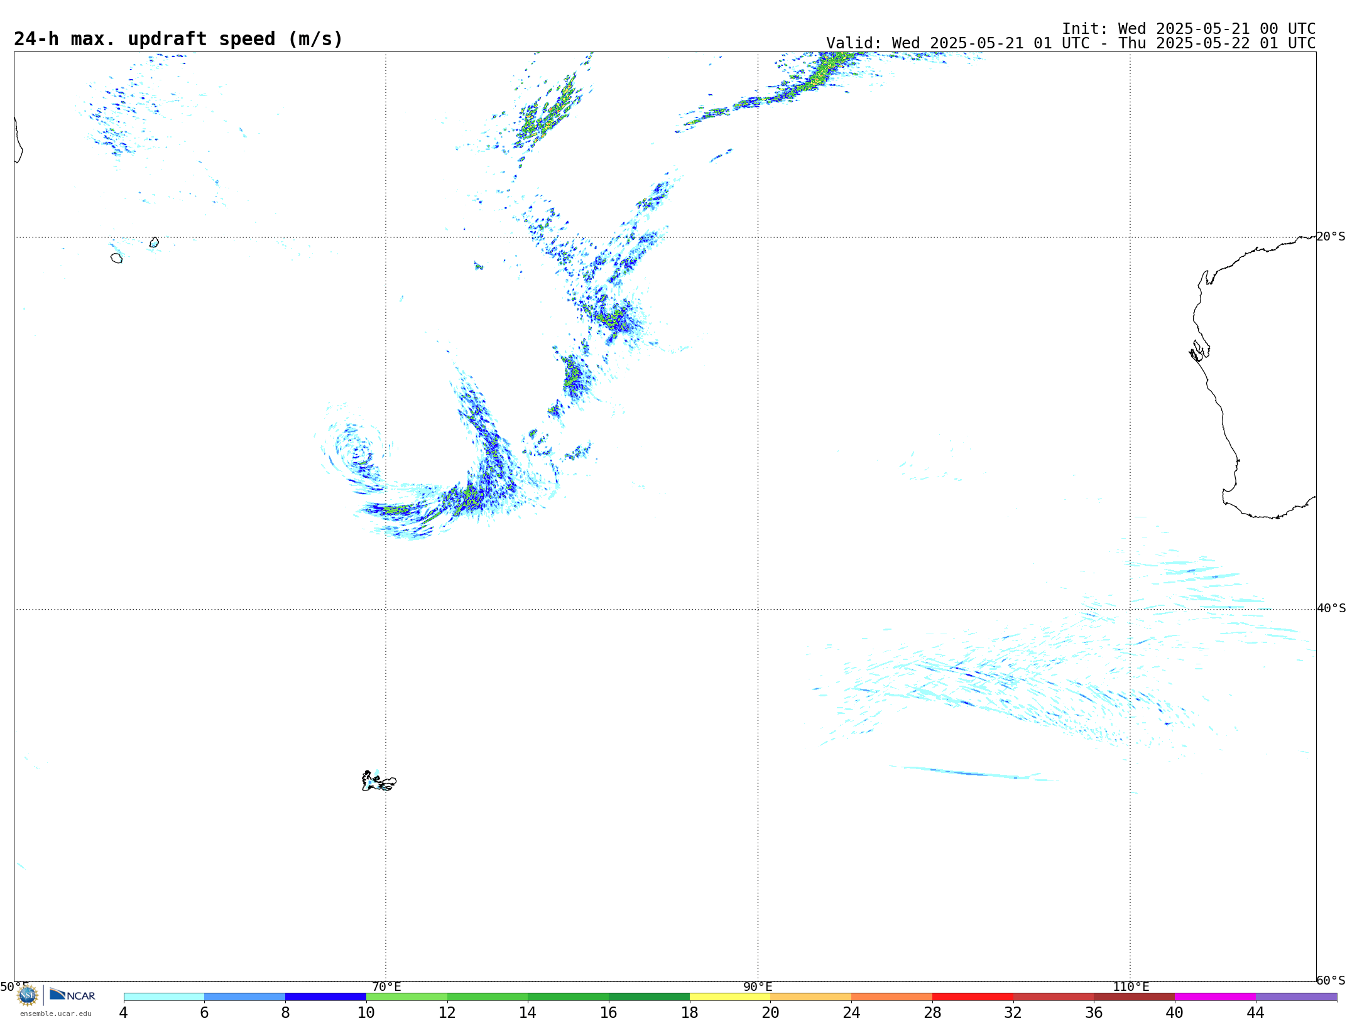Click the Init time text
Image resolution: width=1357 pixels, height=1021 pixels.
[x=1189, y=29]
